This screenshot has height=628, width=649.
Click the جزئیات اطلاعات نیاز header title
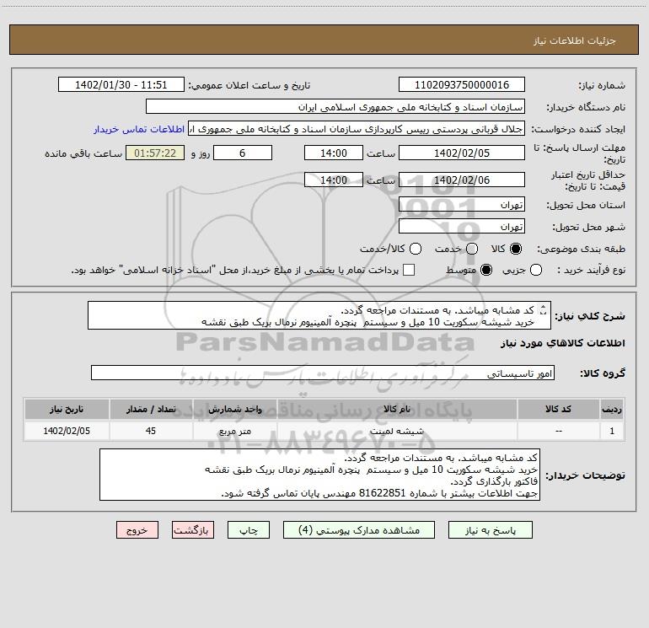coord(574,40)
